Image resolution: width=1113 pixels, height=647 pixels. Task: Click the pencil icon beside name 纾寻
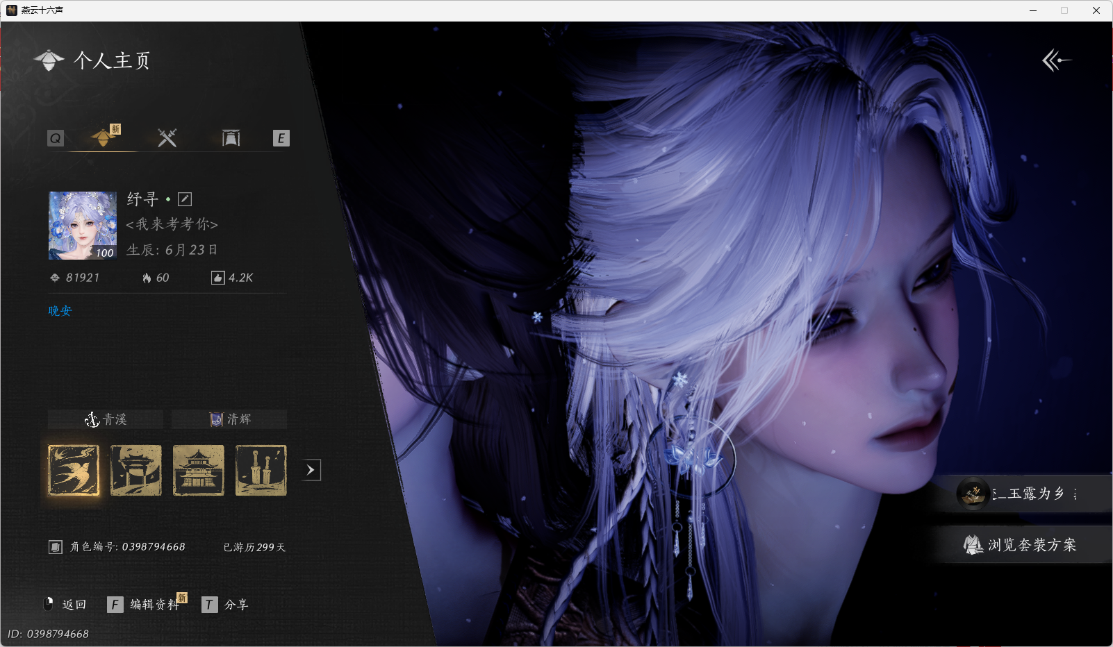(x=185, y=199)
